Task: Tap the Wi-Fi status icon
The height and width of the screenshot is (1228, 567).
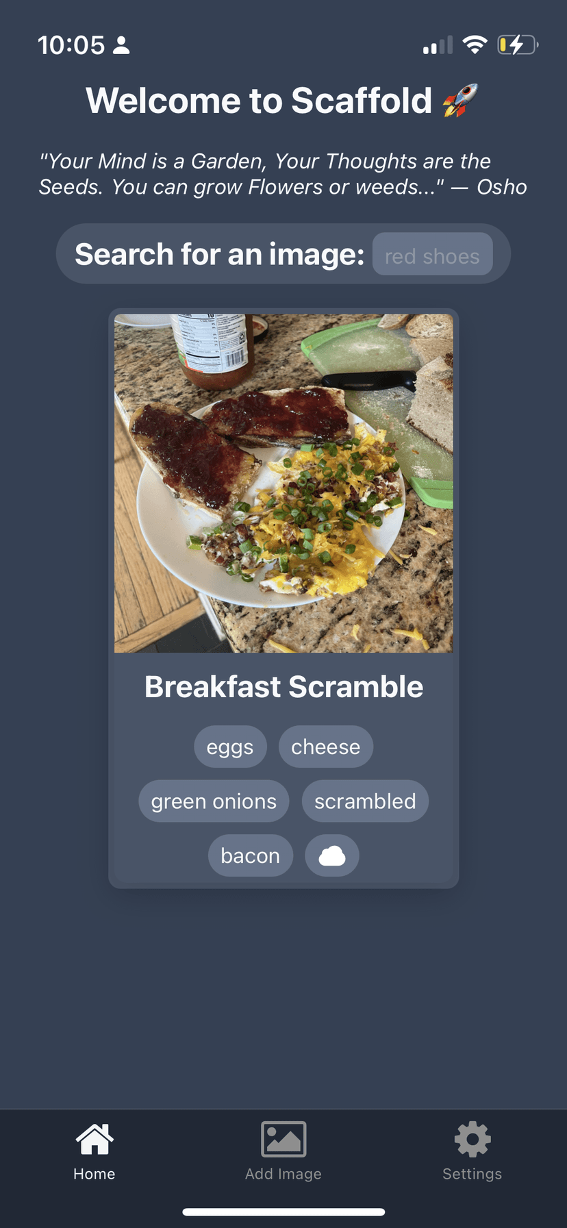Action: [475, 45]
